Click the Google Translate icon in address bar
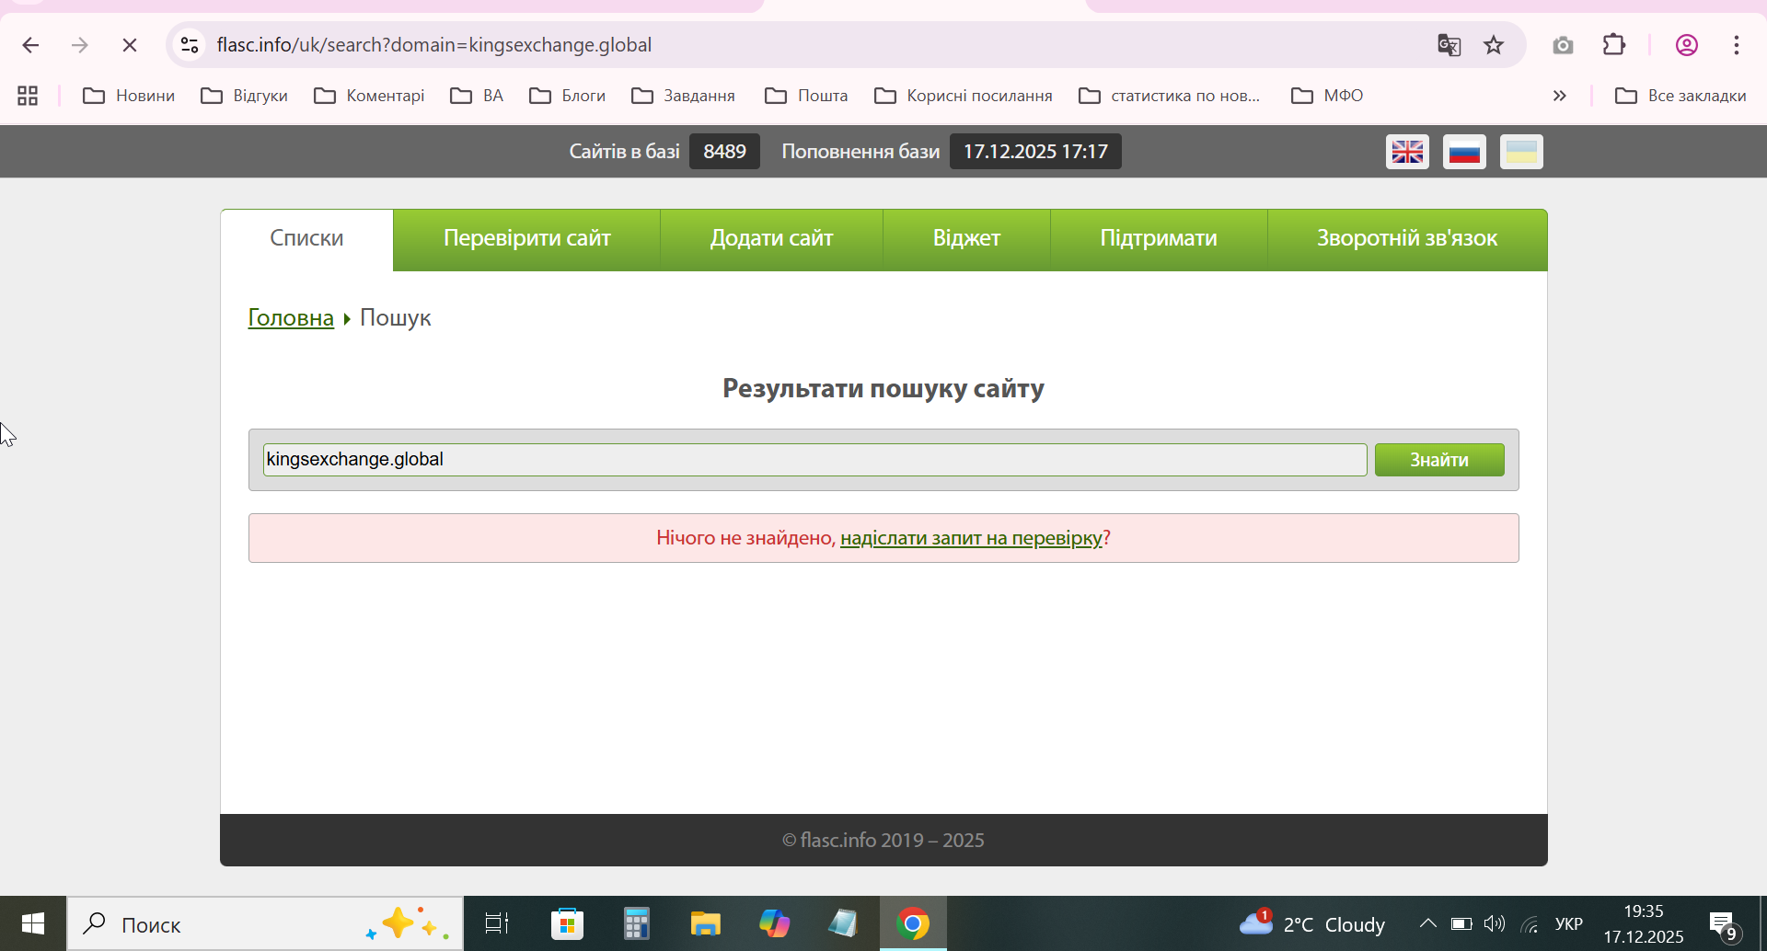 1449,45
